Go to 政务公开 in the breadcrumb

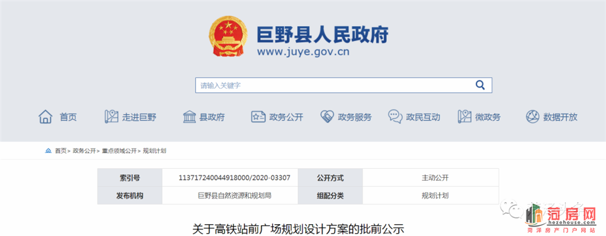click(x=84, y=151)
